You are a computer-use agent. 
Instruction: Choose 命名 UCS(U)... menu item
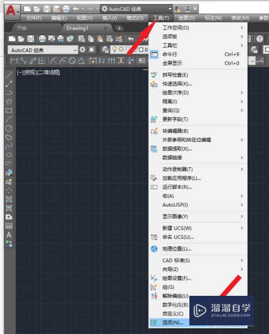pyautogui.click(x=198, y=237)
